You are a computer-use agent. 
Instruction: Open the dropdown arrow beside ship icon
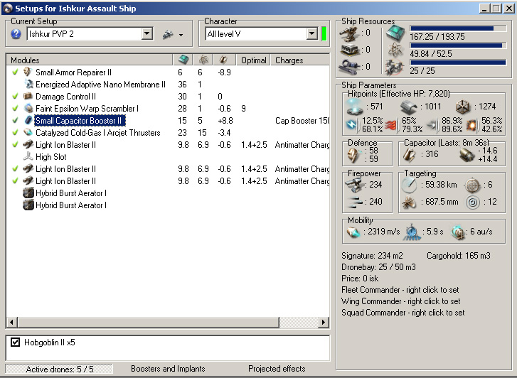[x=181, y=35]
